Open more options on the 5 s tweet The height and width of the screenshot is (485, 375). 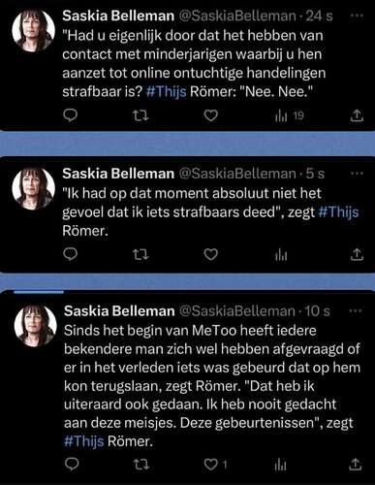357,174
